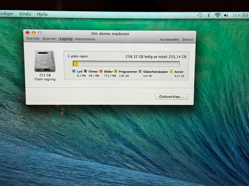249x186 pixels.
Task: Click the '251 GB' capacity label
Action: pyautogui.click(x=45, y=75)
